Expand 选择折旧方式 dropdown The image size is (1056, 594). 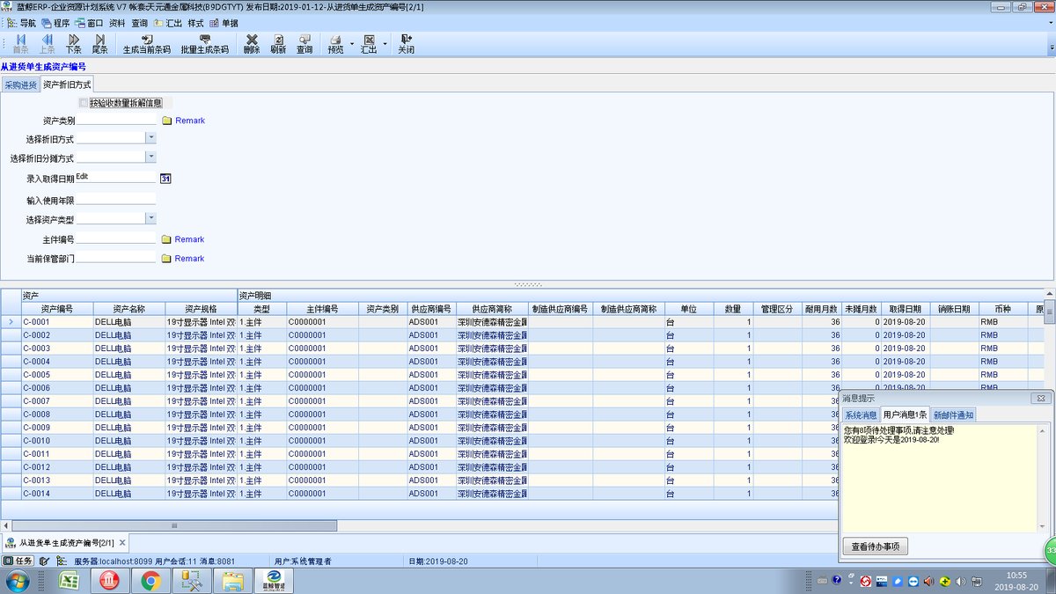(150, 137)
